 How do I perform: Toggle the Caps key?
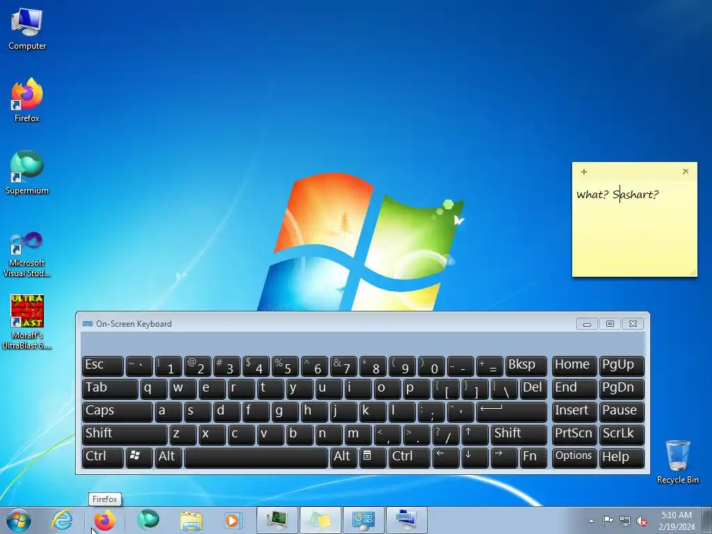click(x=117, y=412)
